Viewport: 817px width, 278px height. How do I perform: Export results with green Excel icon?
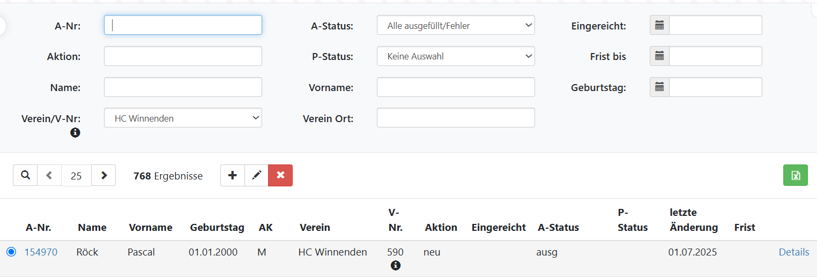(x=796, y=175)
